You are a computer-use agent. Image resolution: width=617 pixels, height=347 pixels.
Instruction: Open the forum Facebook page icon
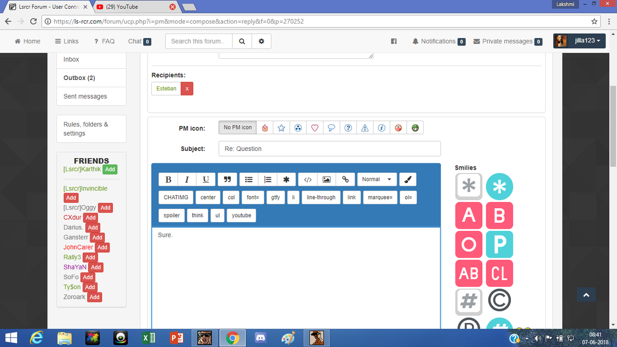coord(394,41)
